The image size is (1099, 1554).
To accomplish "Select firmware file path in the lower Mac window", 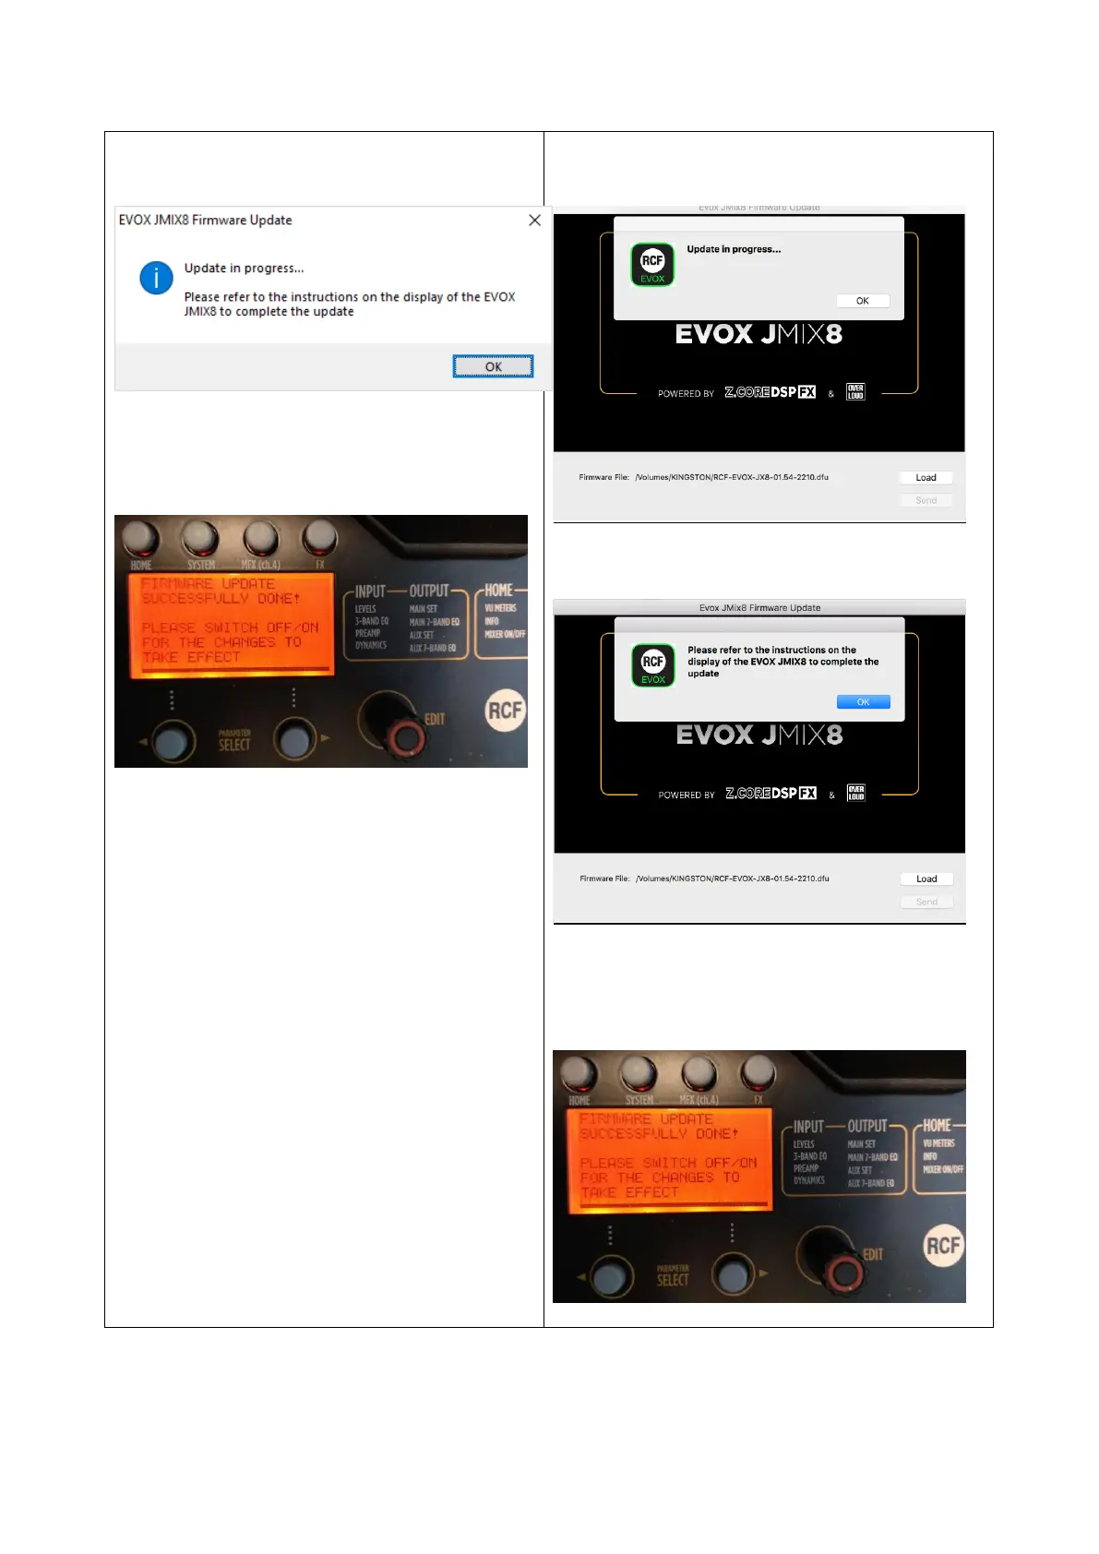I will 733,879.
